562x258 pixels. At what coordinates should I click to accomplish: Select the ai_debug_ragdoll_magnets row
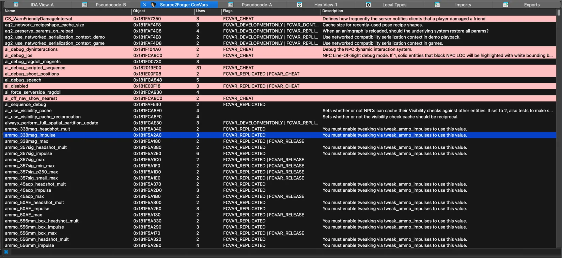(x=280, y=62)
